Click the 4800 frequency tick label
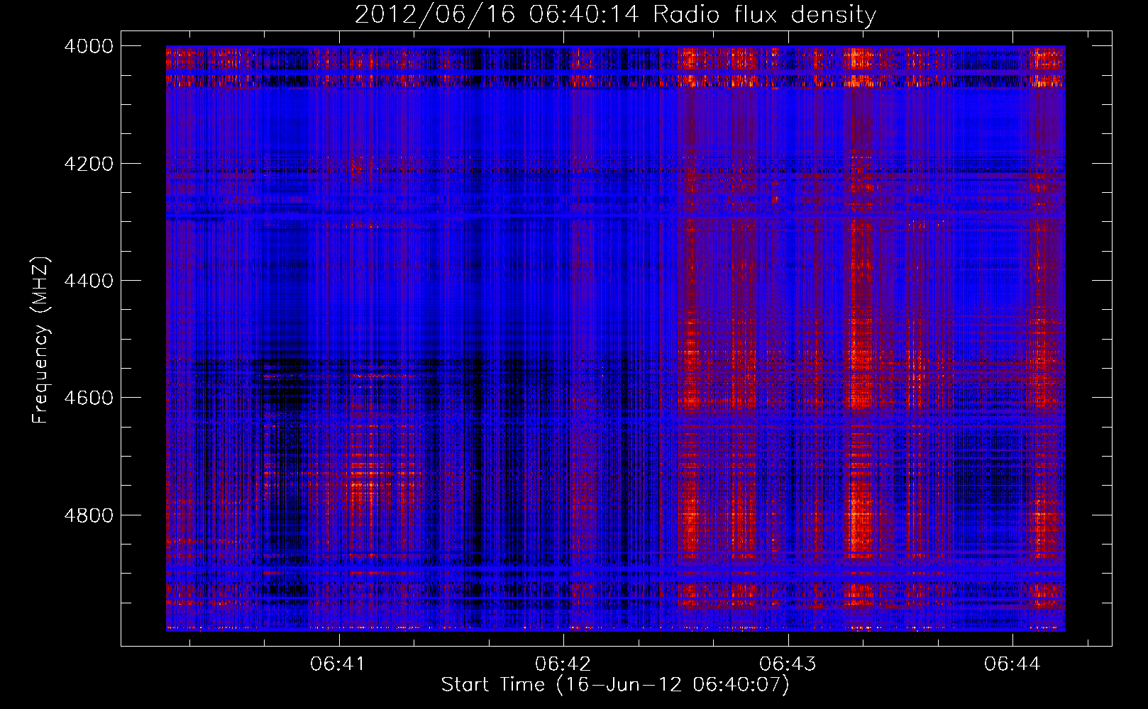Image resolution: width=1148 pixels, height=709 pixels. tap(89, 515)
